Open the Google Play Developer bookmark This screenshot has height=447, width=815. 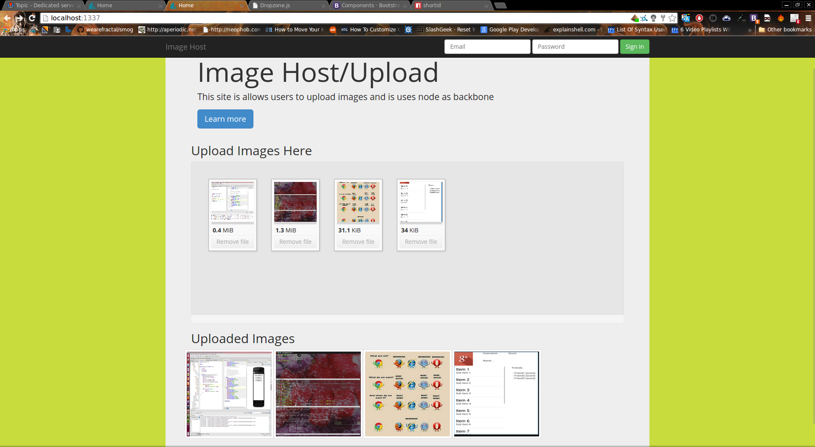(x=510, y=30)
